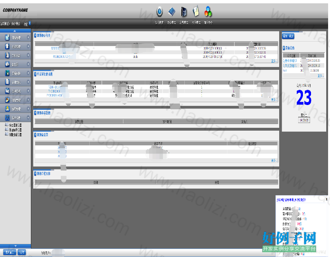
Task: Expand arrow on the white-shirt-icon sidebar row
Action: [28, 46]
